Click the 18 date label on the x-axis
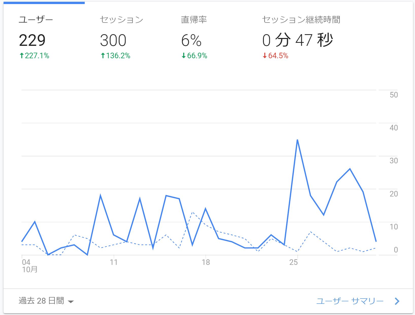 coord(206,262)
